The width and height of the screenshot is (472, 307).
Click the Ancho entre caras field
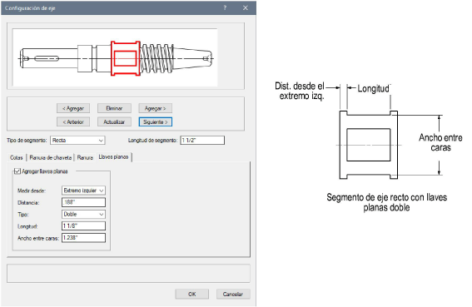tap(83, 238)
